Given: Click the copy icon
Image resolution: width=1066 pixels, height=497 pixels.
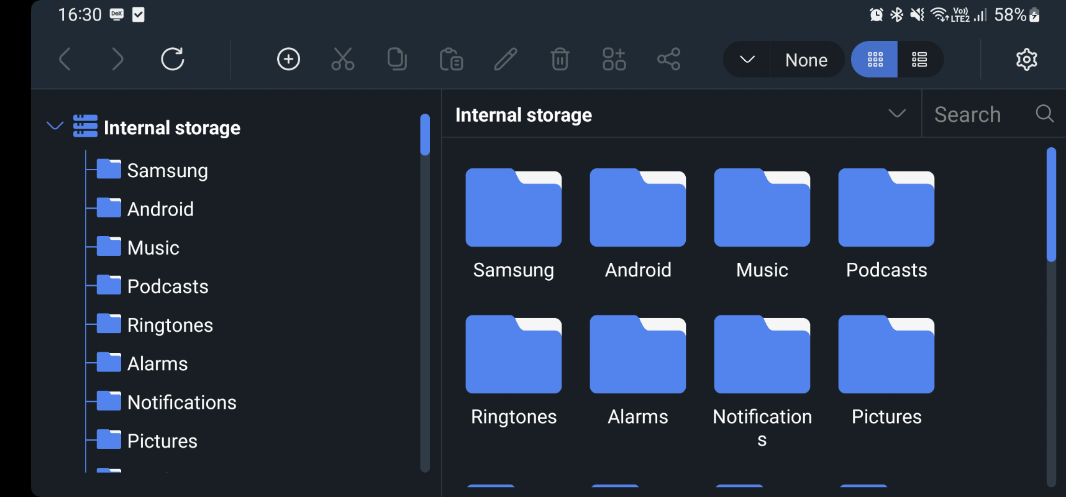Looking at the screenshot, I should click(397, 60).
